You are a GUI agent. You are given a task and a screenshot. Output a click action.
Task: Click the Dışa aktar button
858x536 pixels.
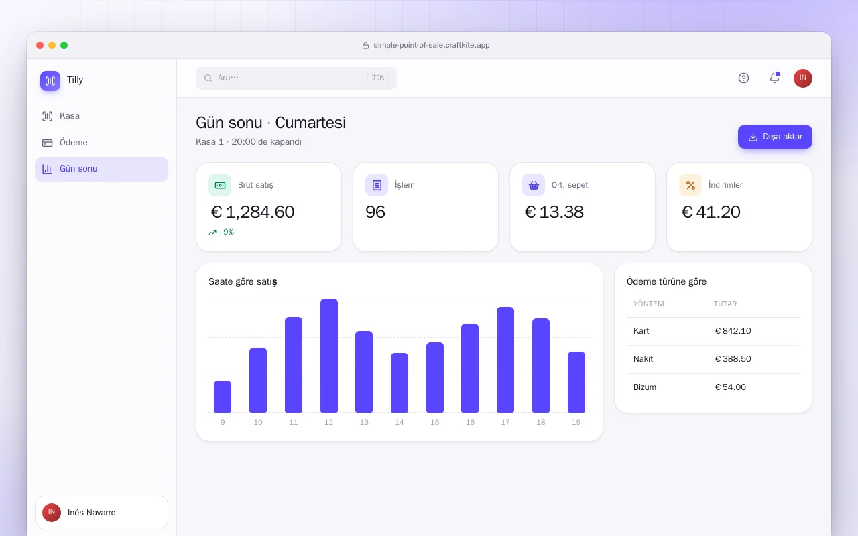(775, 137)
